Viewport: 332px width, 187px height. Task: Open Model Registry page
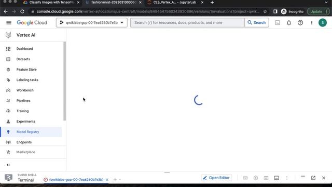coord(27,132)
